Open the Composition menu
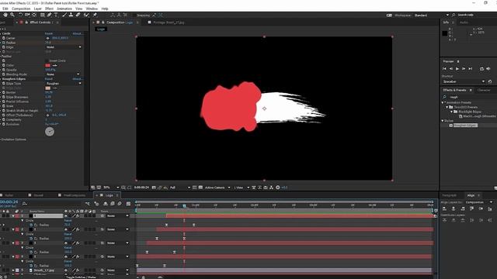This screenshot has width=497, height=279. click(x=21, y=9)
